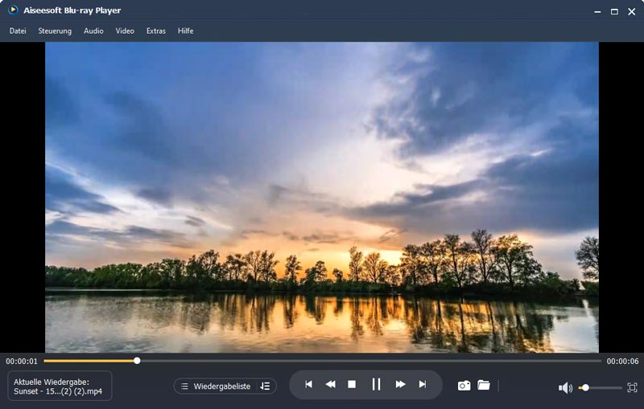644x409 pixels.
Task: Mute audio via speaker icon
Action: coord(565,387)
